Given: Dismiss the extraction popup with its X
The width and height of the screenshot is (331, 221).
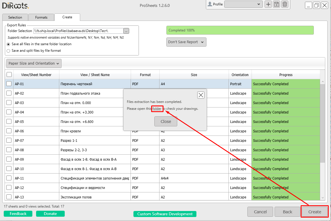Looking at the screenshot, I should 201,95.
